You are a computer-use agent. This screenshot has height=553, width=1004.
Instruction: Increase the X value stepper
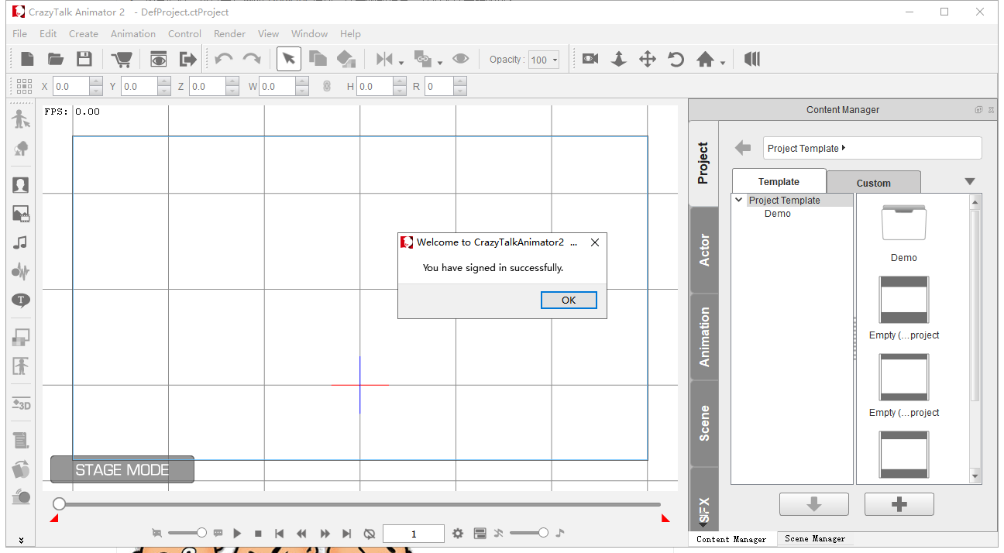click(96, 82)
